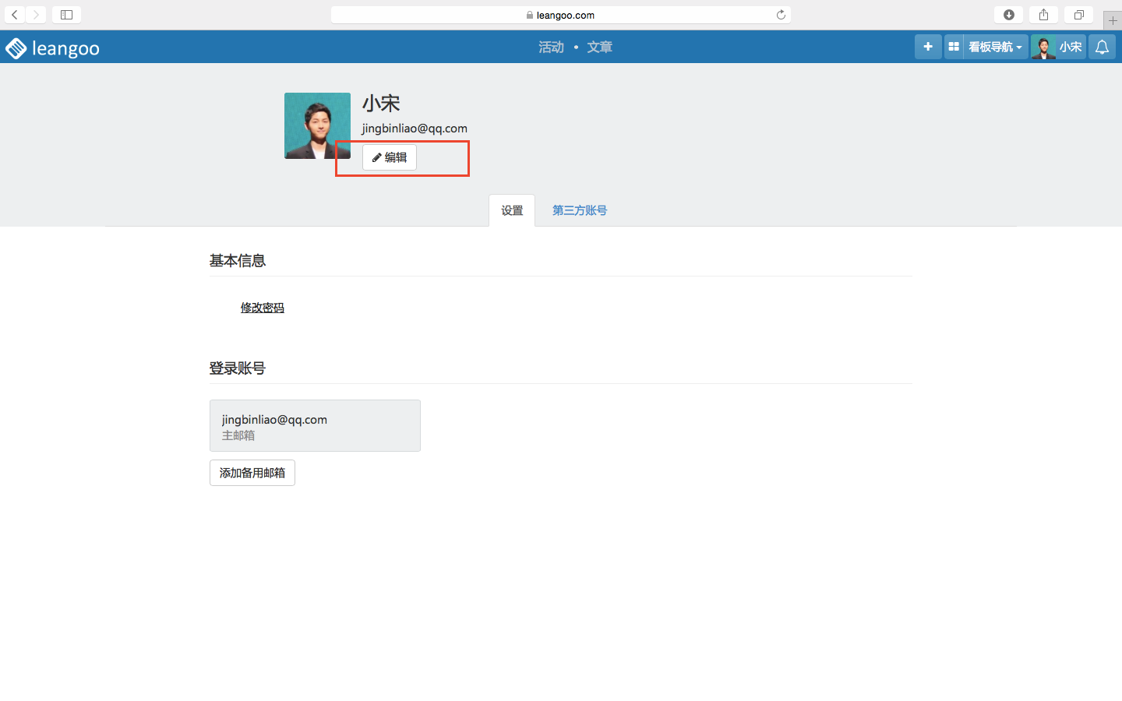Click the leangoo.com address bar
1122x701 pixels.
point(561,15)
